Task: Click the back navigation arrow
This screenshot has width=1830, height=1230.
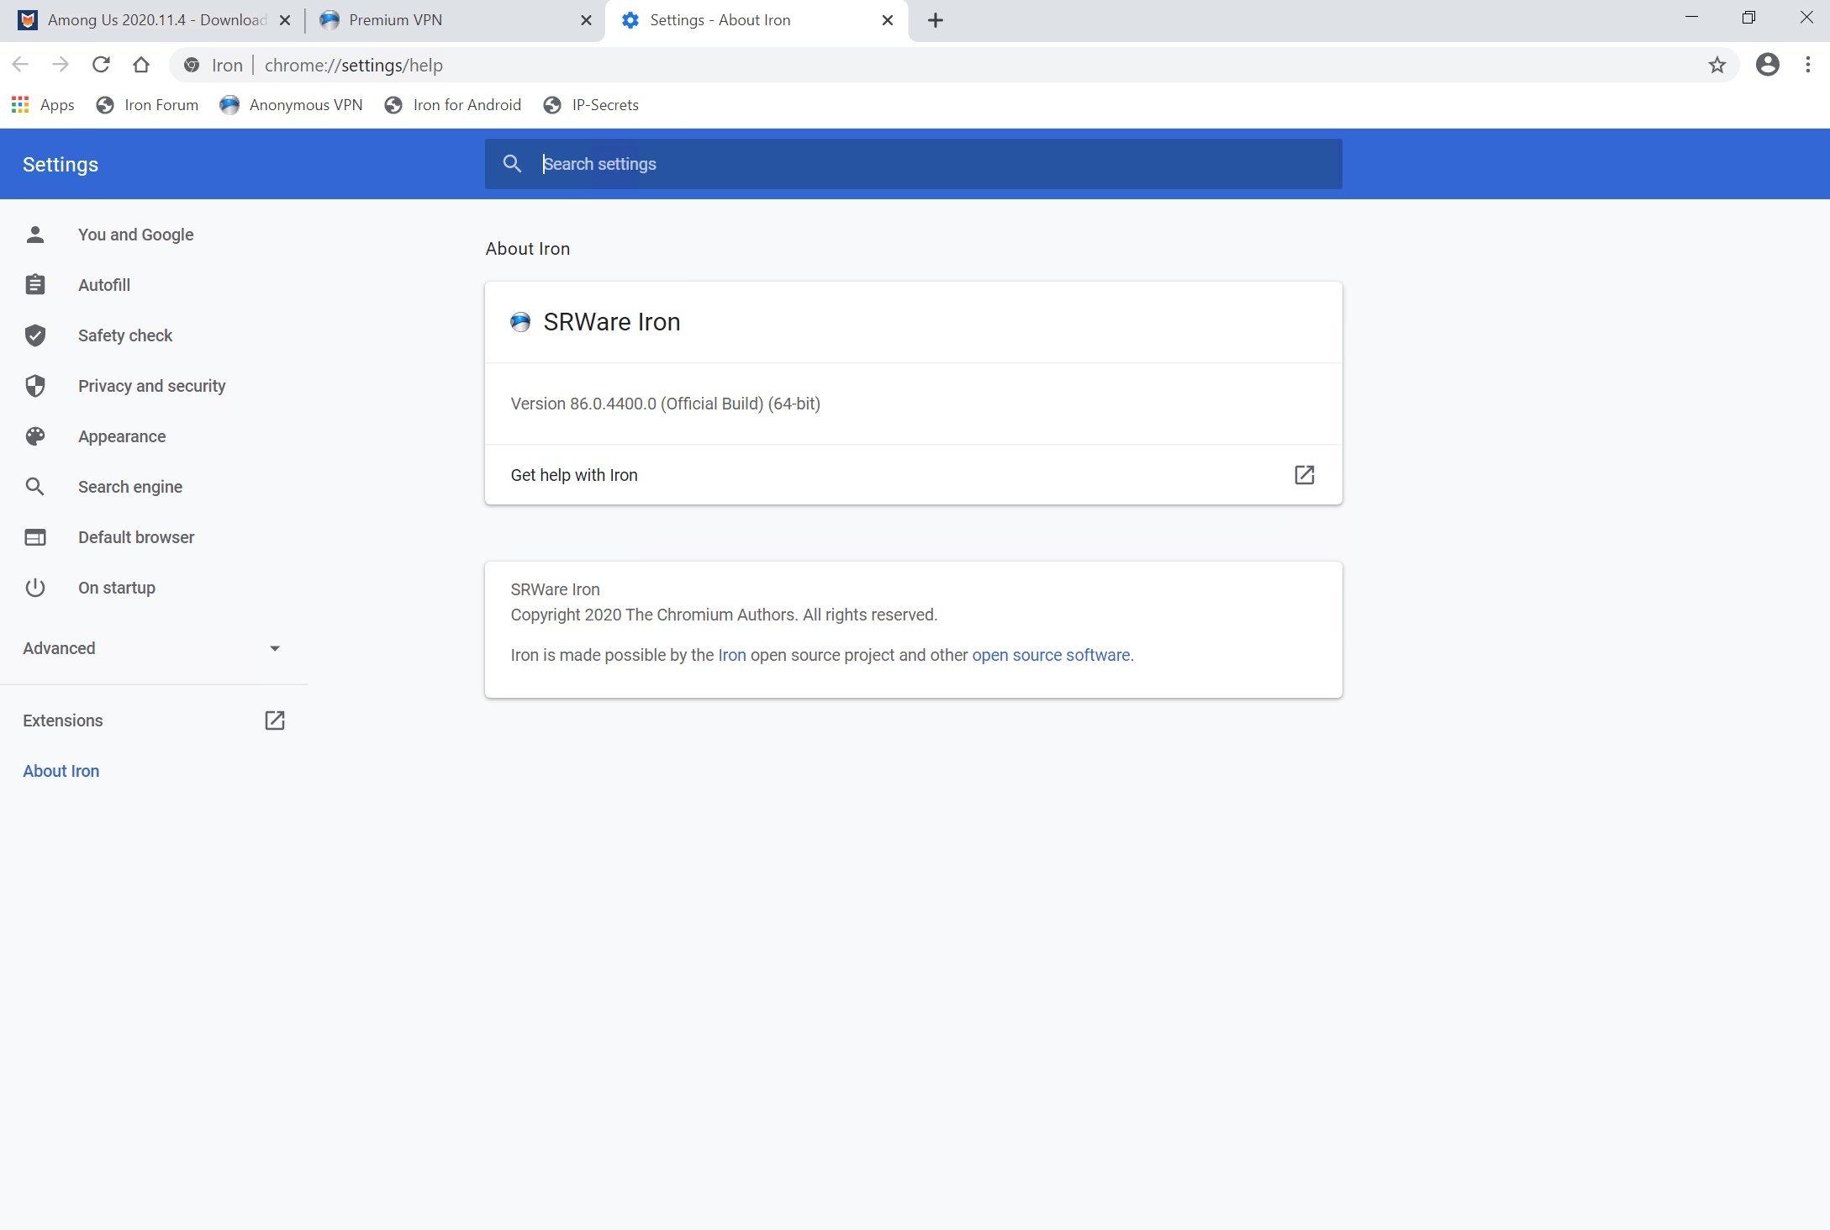Action: (x=20, y=65)
